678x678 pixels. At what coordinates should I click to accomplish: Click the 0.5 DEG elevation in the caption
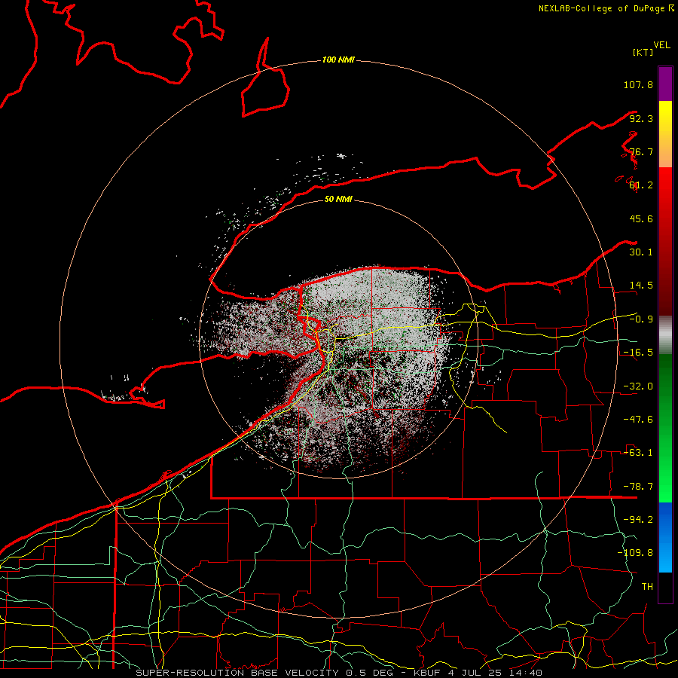point(369,673)
